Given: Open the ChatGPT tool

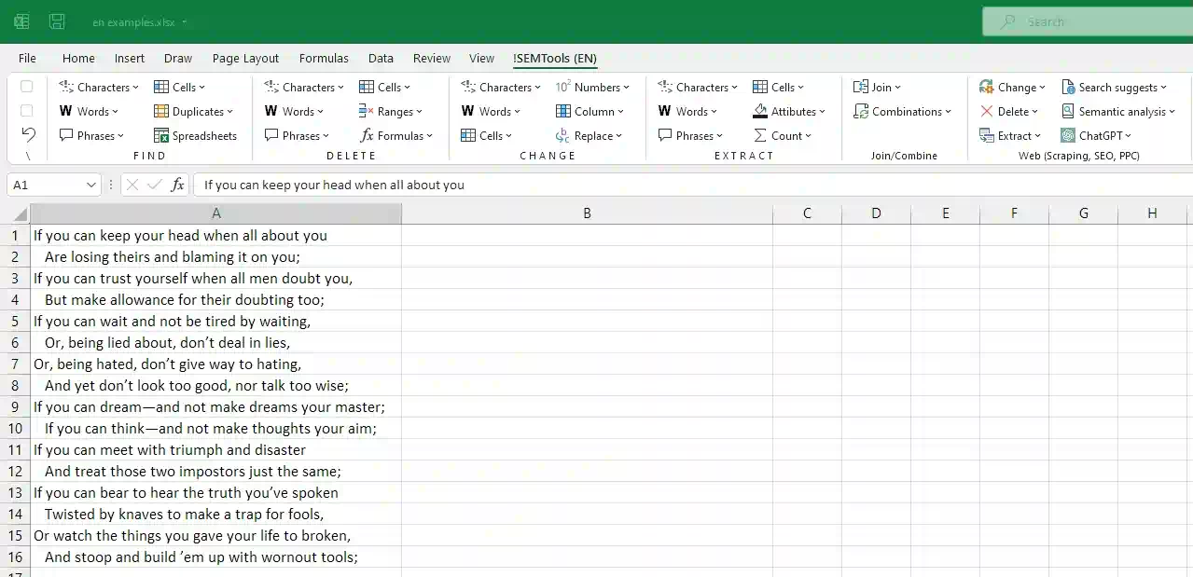Looking at the screenshot, I should pos(1097,135).
